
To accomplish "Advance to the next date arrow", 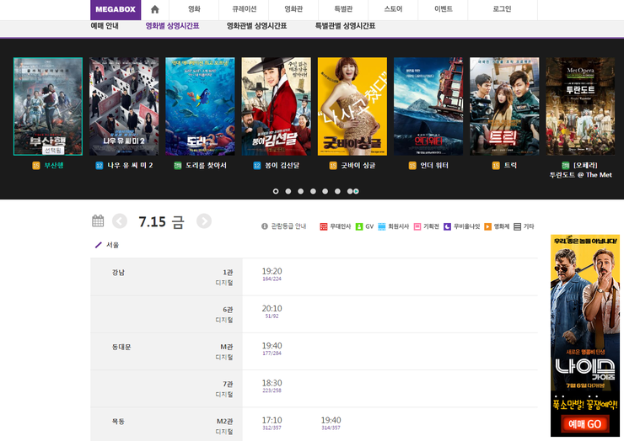I will pos(204,221).
